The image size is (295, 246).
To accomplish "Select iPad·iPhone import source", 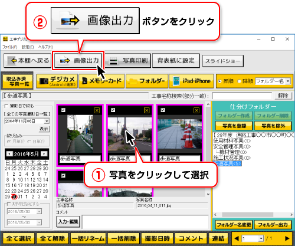I will [x=191, y=81].
